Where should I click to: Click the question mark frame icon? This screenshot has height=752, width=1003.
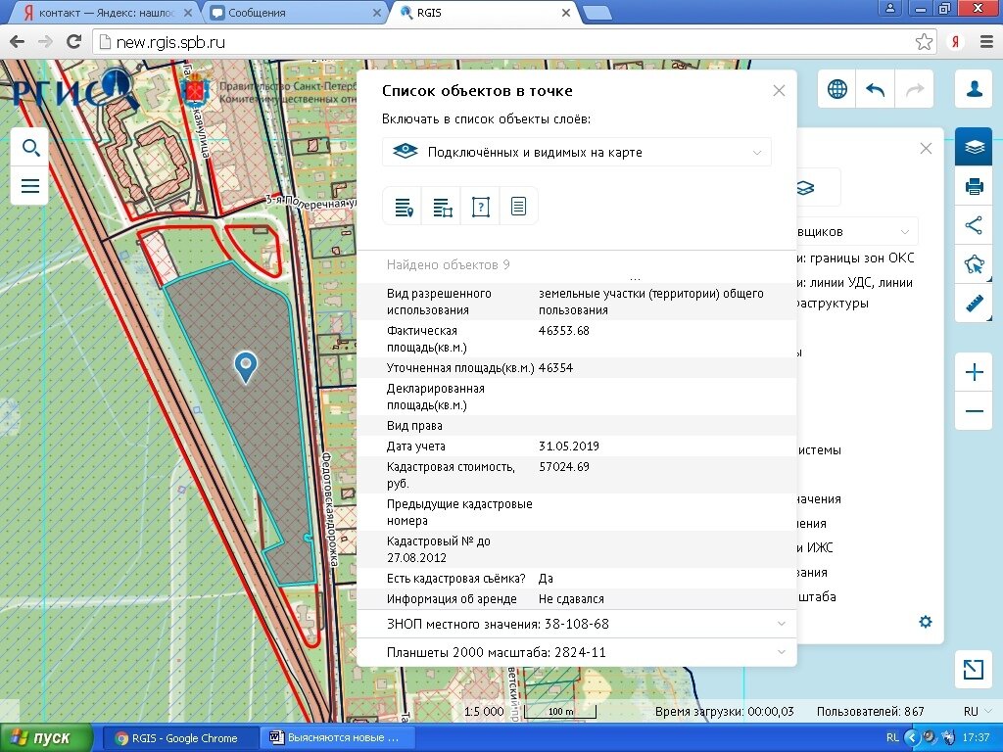[480, 207]
